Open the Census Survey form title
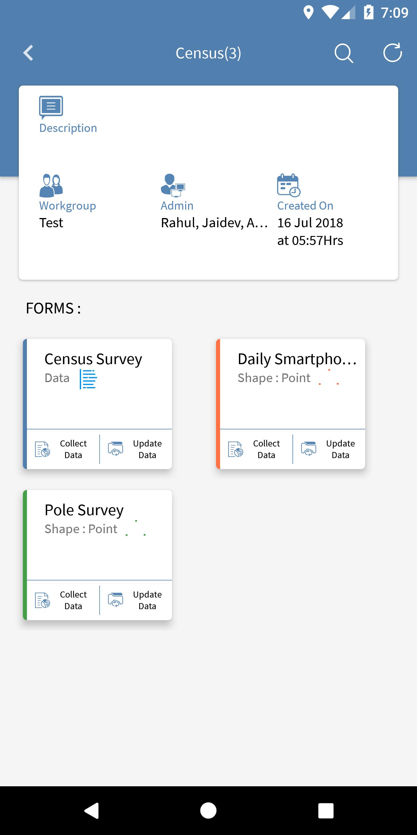Screen dimensions: 417x835 (93, 359)
